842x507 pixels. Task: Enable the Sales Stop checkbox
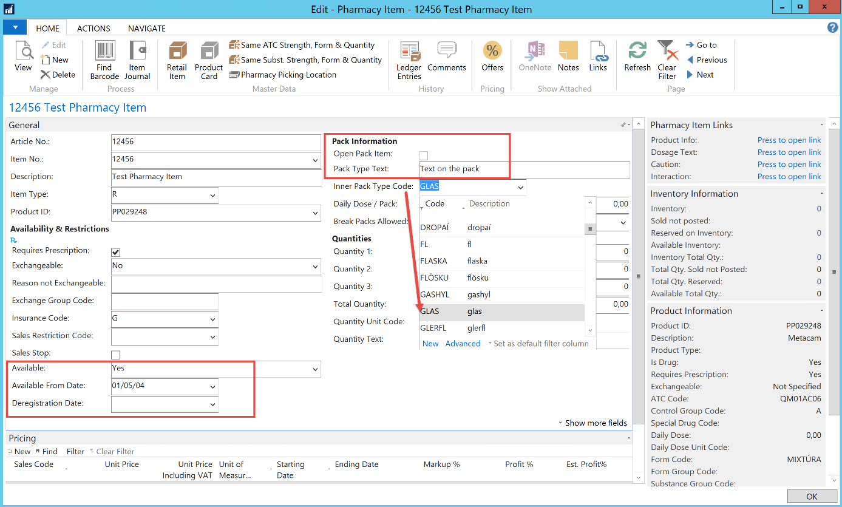(116, 355)
